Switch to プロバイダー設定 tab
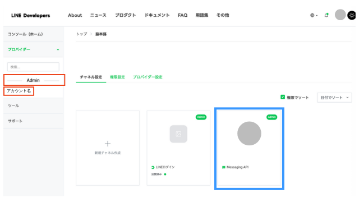 coord(148,77)
